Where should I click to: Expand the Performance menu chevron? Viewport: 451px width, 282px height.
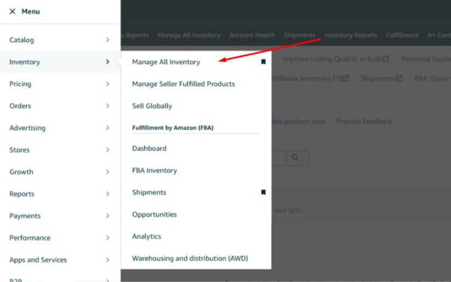click(x=108, y=238)
